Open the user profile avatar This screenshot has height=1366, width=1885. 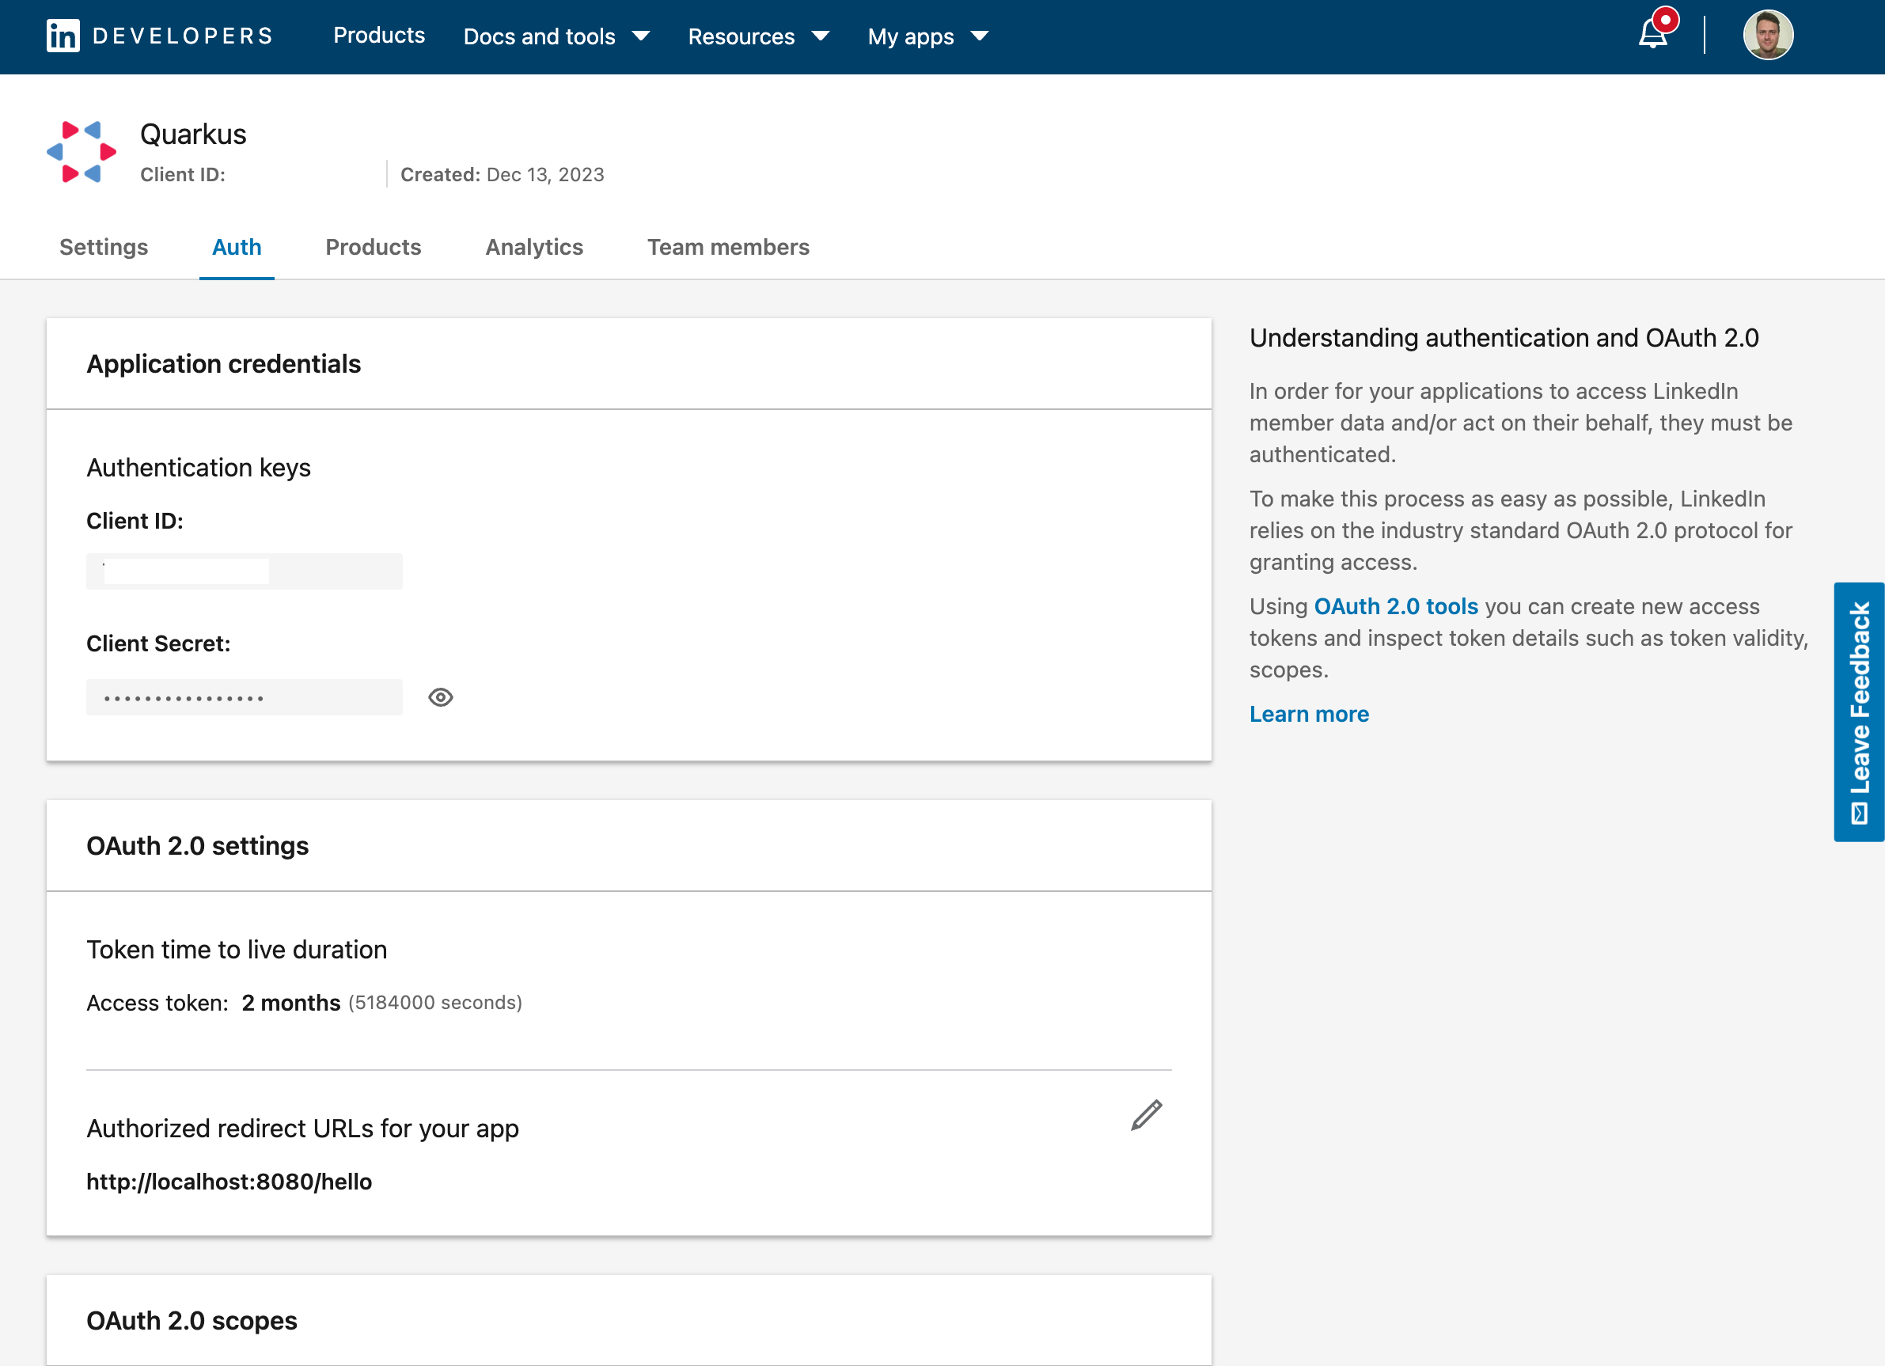pyautogui.click(x=1768, y=35)
